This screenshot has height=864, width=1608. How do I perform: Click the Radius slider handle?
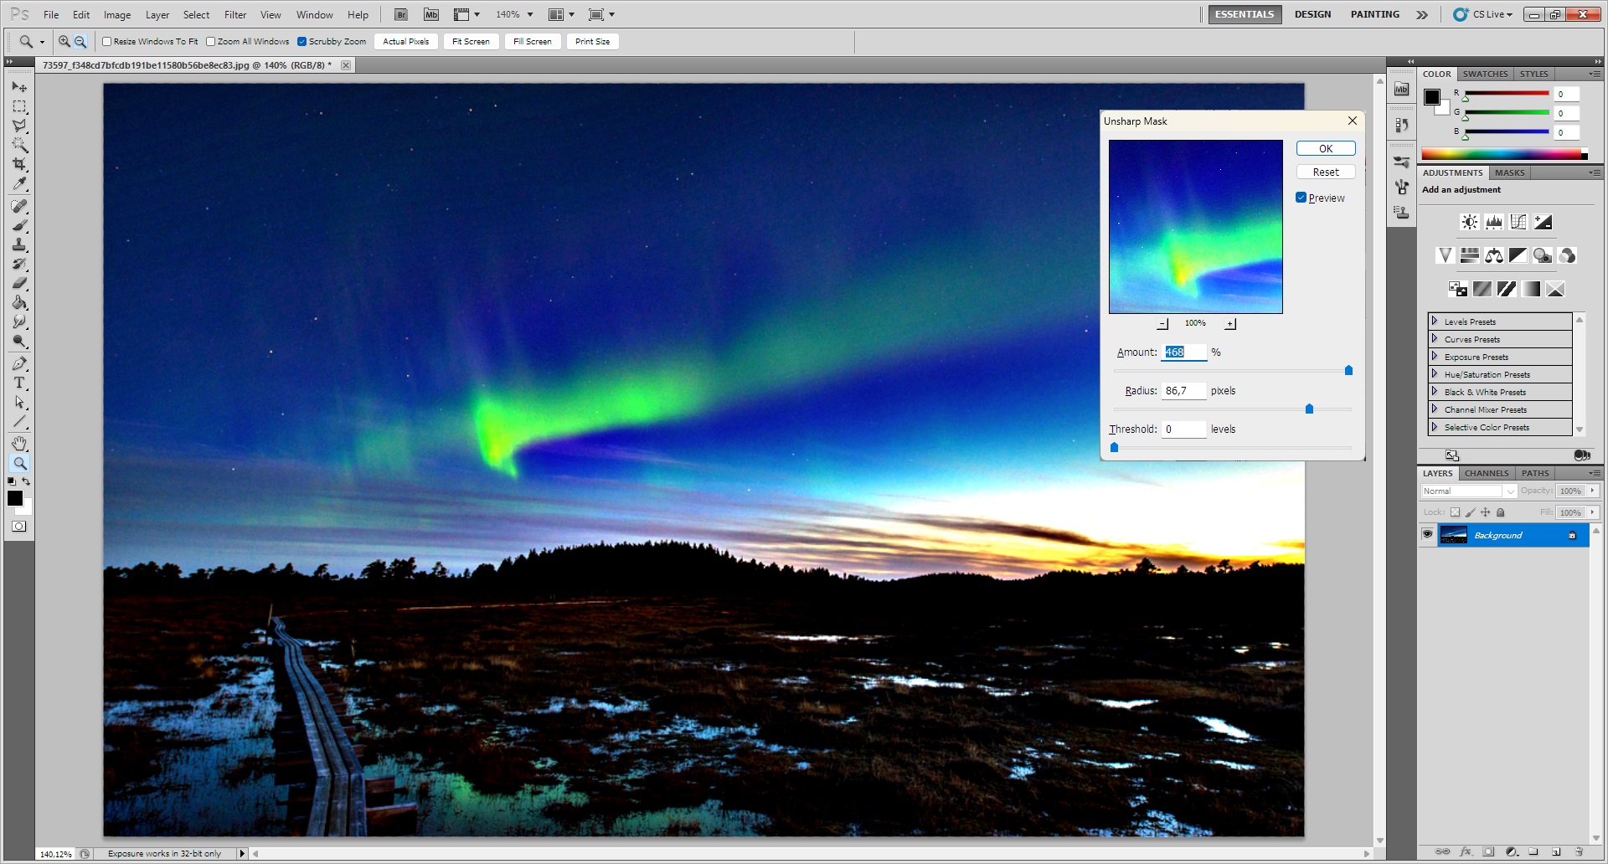click(1309, 409)
